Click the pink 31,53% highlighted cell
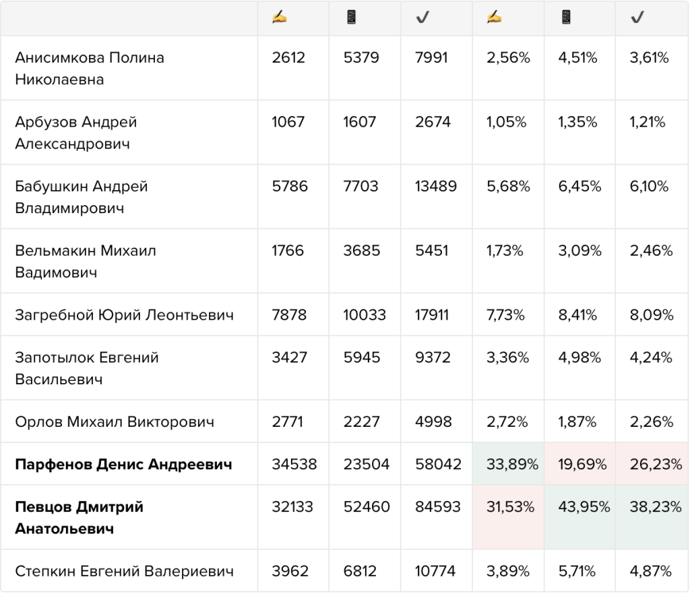690x594 pixels. tap(508, 517)
